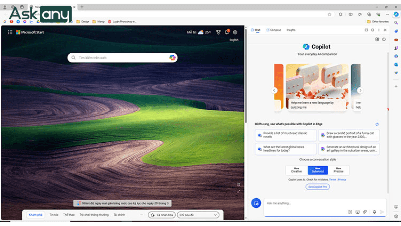
Task: Open the Privacy link below conversation styles
Action: pyautogui.click(x=342, y=179)
